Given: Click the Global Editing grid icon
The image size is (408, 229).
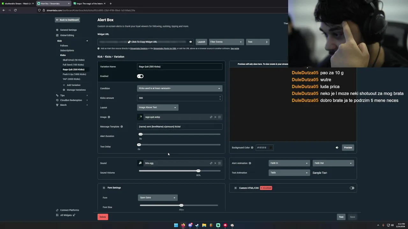Looking at the screenshot, I should pyautogui.click(x=57, y=35).
